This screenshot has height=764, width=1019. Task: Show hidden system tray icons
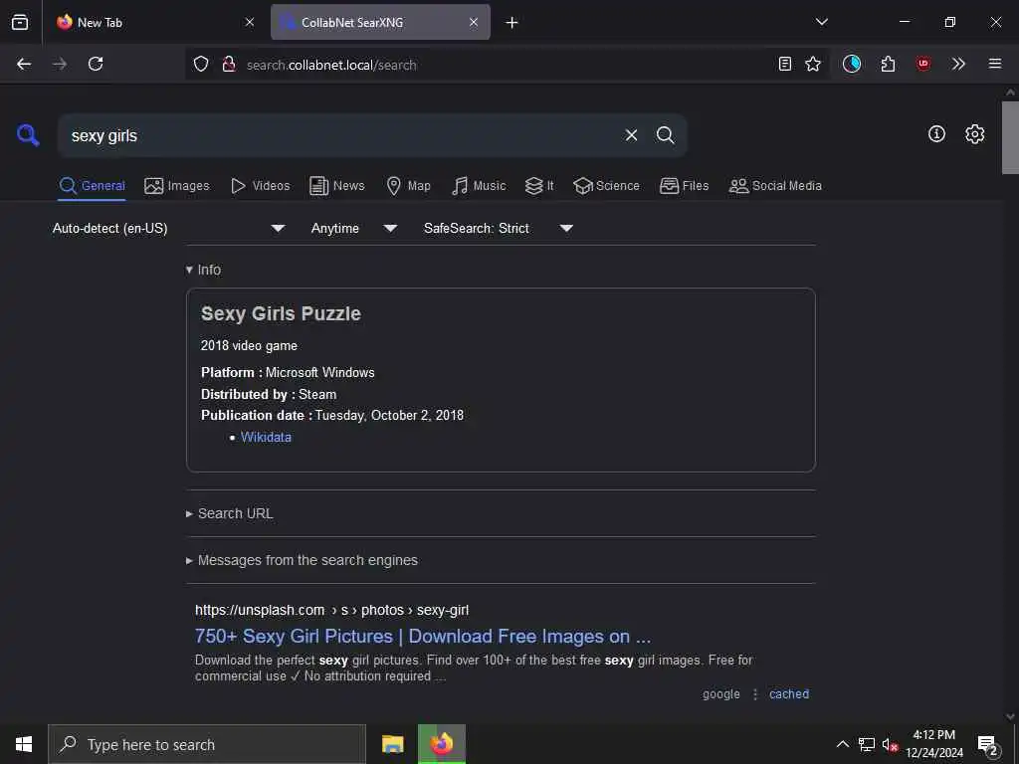pos(842,744)
